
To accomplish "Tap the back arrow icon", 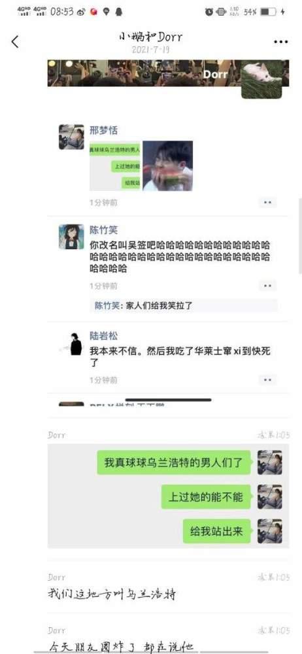I will [16, 42].
